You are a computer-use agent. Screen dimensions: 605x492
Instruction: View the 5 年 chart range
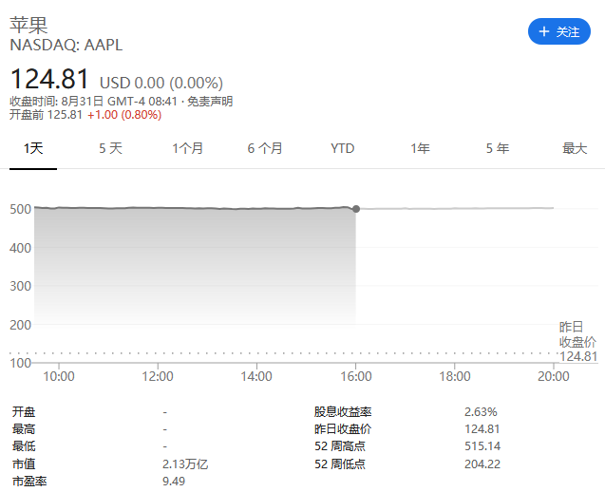pos(497,148)
